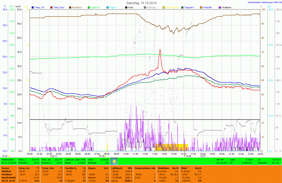
Task: Click the 12:00 time axis label
Action: pyautogui.click(x=145, y=154)
